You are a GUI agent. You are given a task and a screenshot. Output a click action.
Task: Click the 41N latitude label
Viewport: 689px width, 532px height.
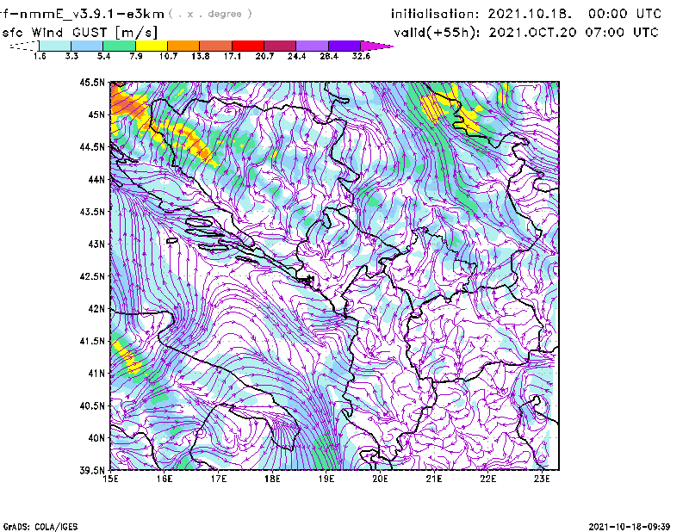pyautogui.click(x=96, y=373)
